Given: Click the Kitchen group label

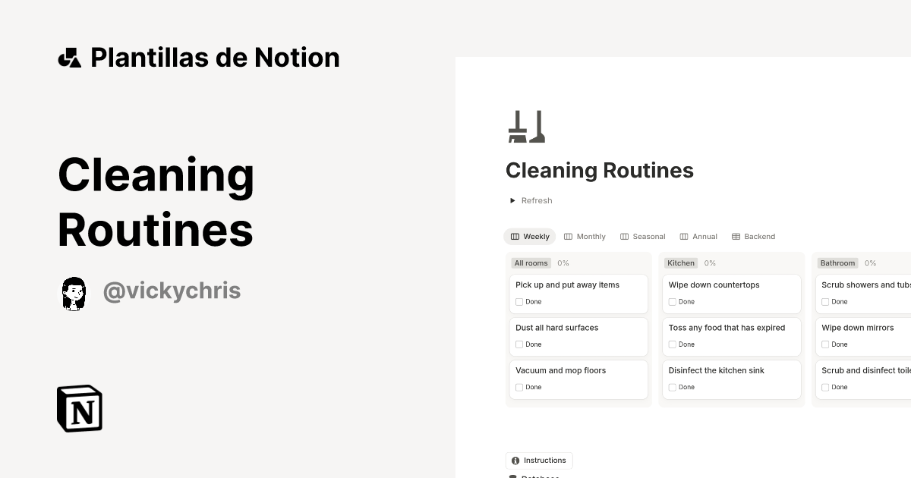Looking at the screenshot, I should pos(680,263).
